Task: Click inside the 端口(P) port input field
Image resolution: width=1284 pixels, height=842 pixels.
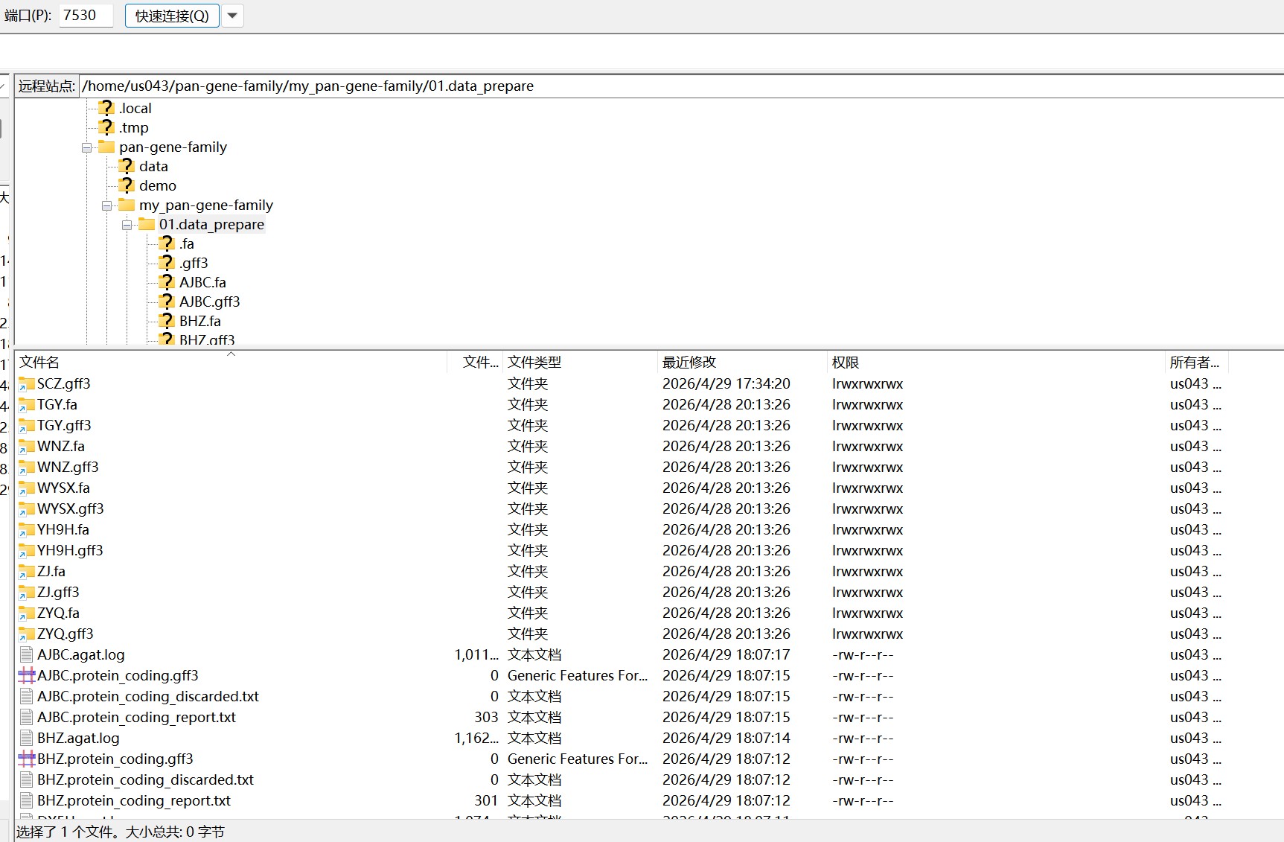Action: tap(85, 15)
